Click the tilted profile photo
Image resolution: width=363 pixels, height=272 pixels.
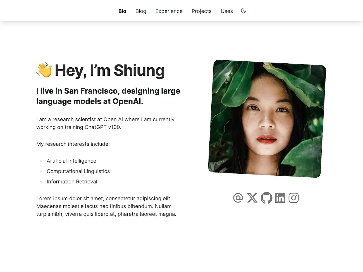(x=267, y=119)
